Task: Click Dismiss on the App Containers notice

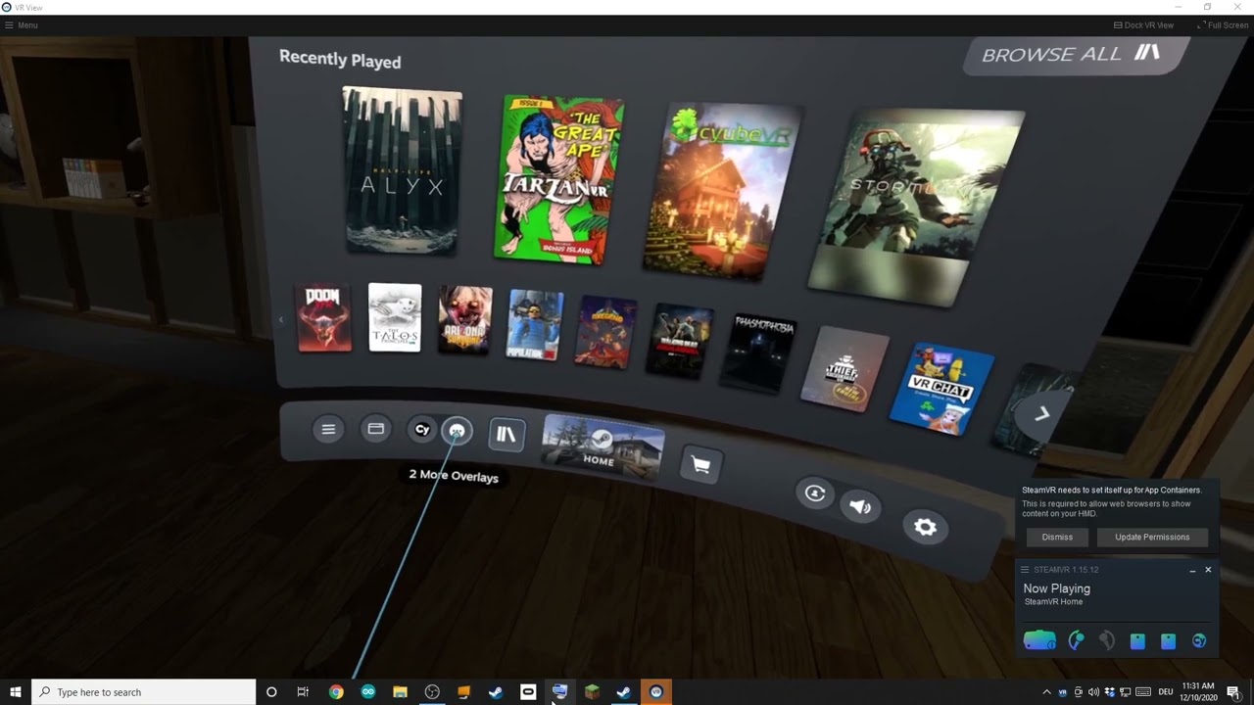Action: click(x=1057, y=537)
